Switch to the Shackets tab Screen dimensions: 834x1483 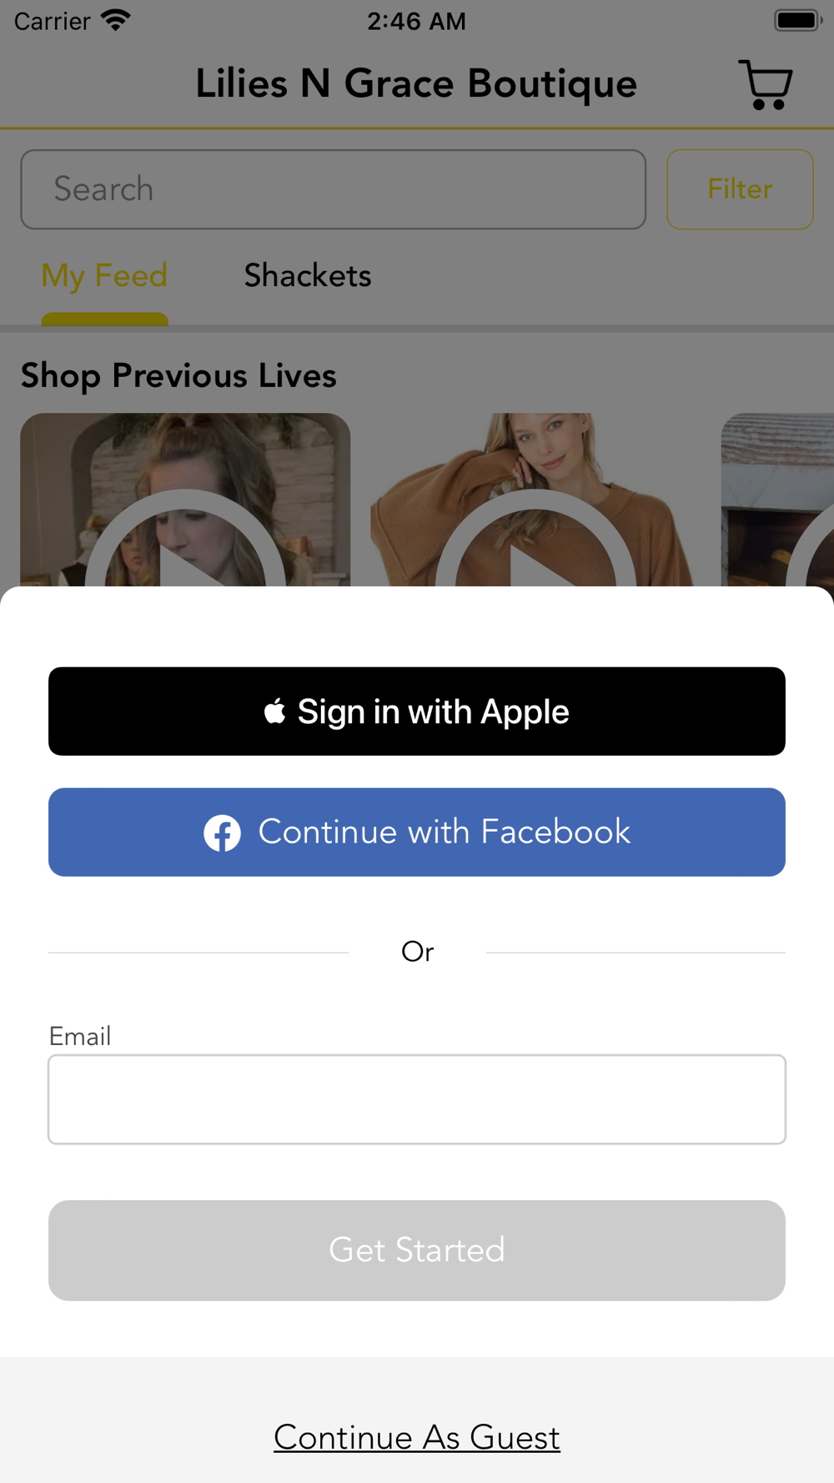tap(308, 276)
